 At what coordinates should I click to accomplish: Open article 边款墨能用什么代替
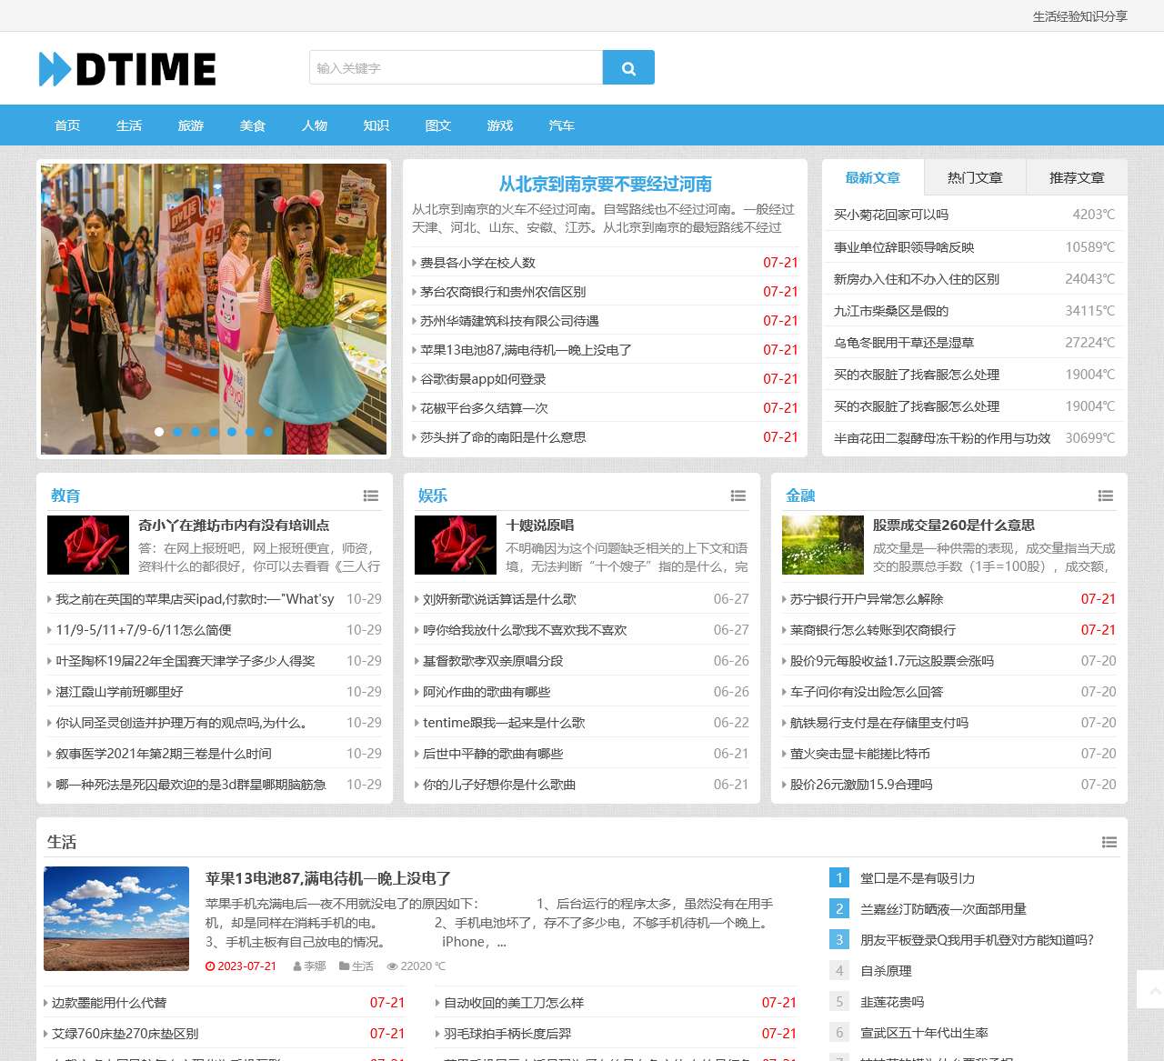109,1003
